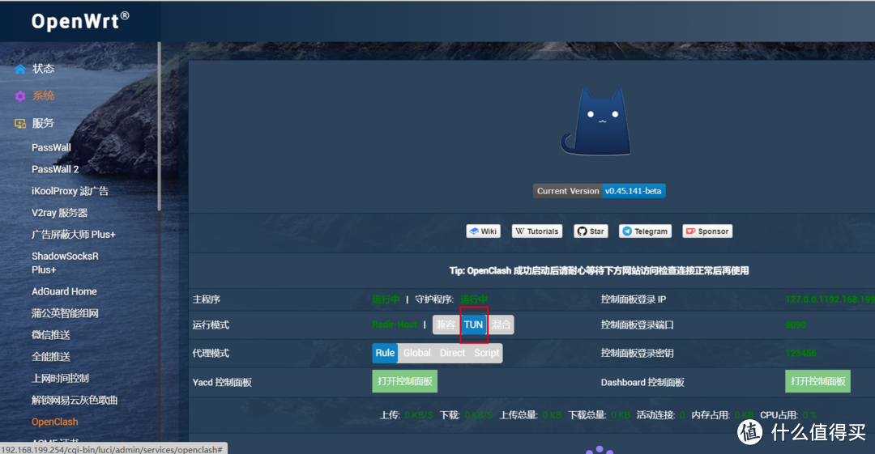This screenshot has height=454, width=875.
Task: Switch run mode to TUN
Action: pyautogui.click(x=473, y=325)
